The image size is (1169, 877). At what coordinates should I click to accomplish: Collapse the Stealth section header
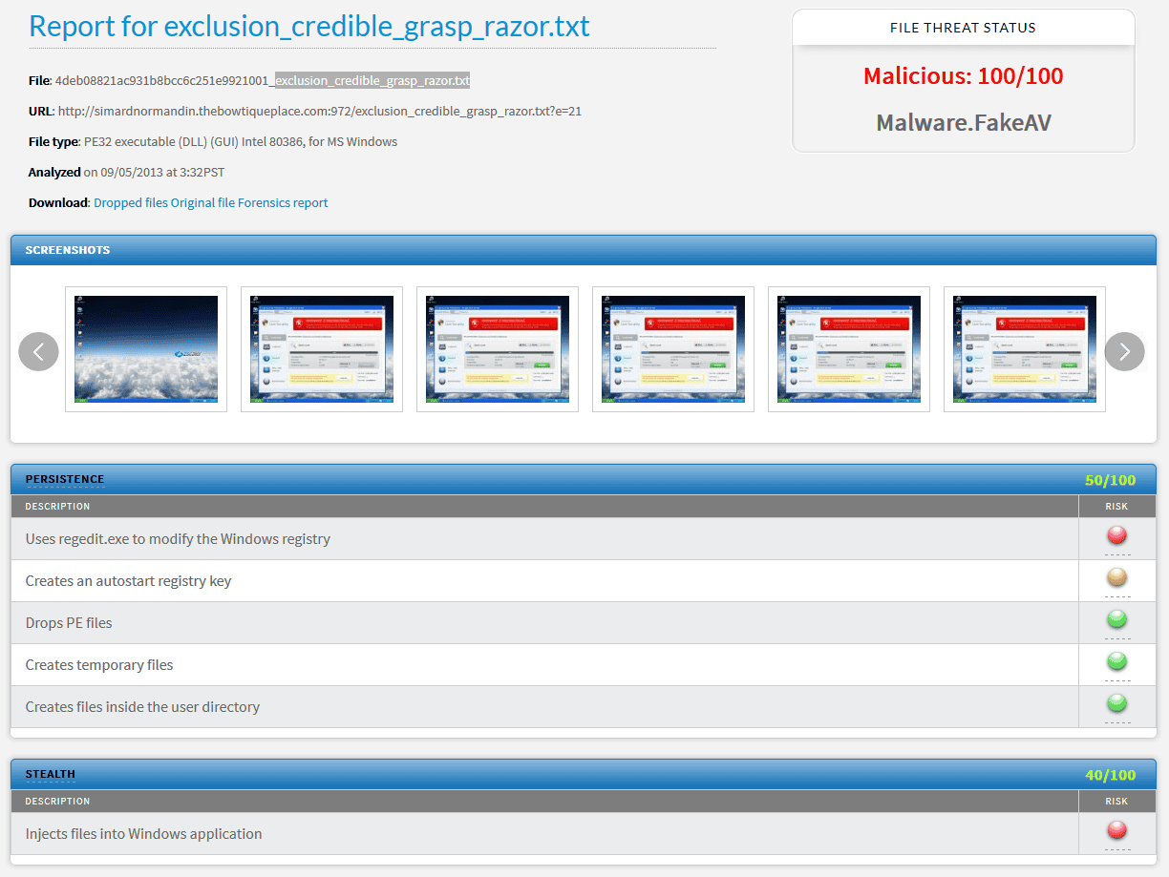pos(51,774)
